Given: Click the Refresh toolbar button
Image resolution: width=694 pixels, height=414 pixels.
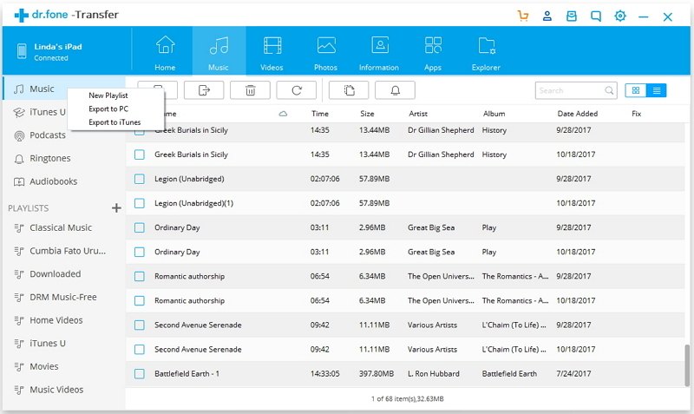Looking at the screenshot, I should coord(297,90).
